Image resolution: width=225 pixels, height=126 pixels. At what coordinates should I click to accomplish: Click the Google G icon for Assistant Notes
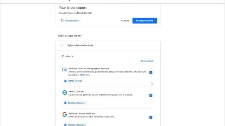pos(65,114)
